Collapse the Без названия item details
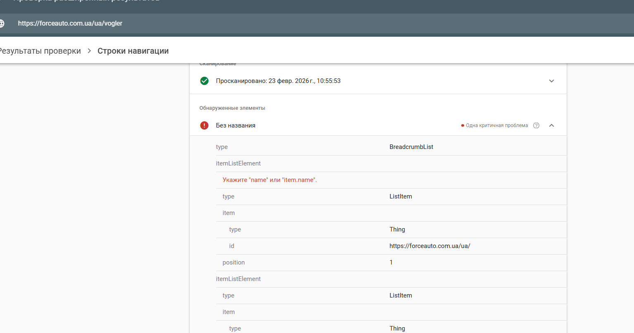The image size is (634, 333). point(551,125)
